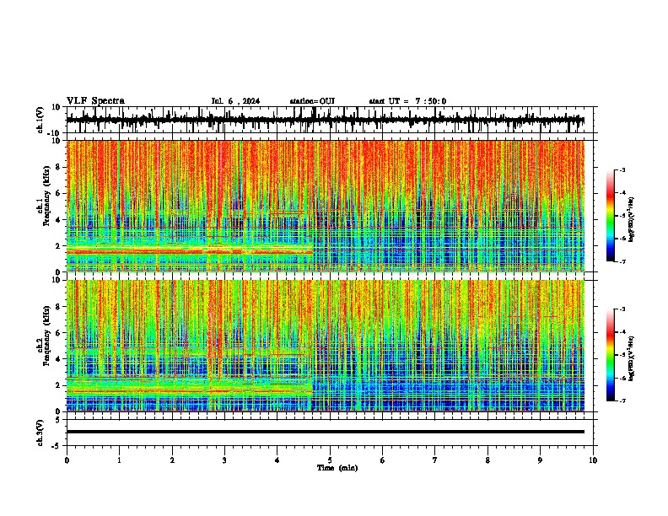Click the log(PSD) label beside ch.2 color bar
The width and height of the screenshot is (668, 516).
pos(632,358)
